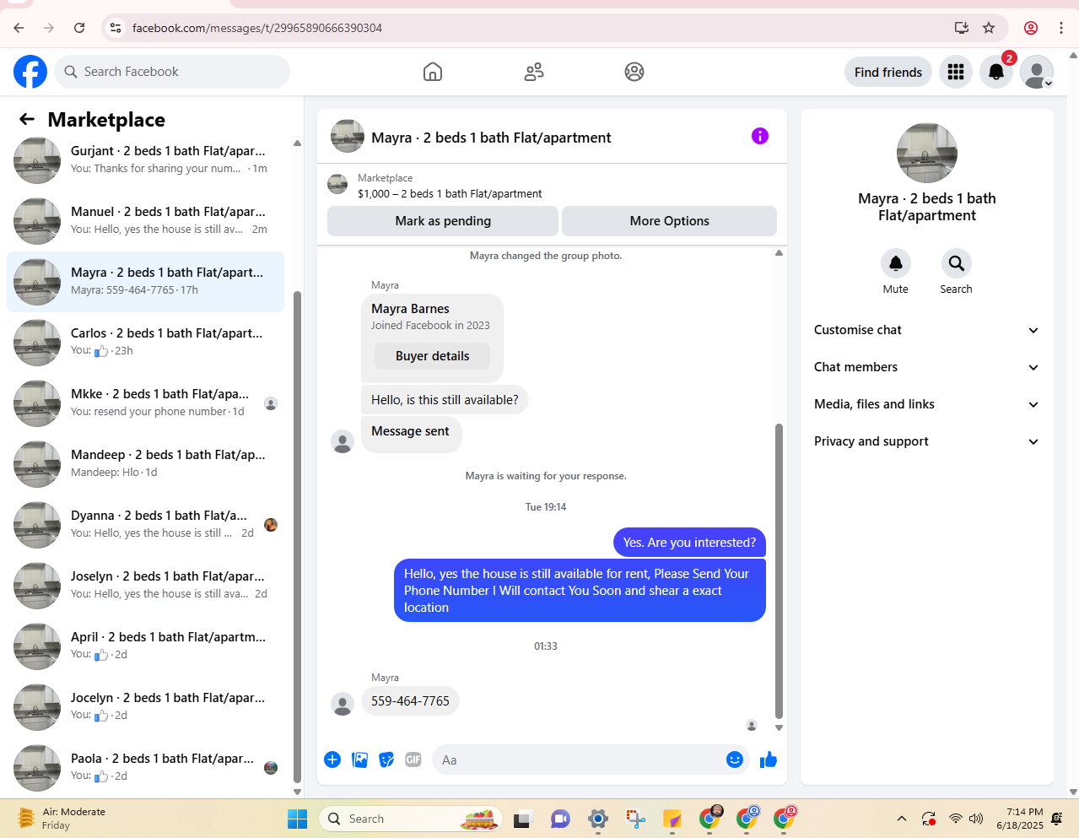Send a thumbs-up like

[769, 760]
